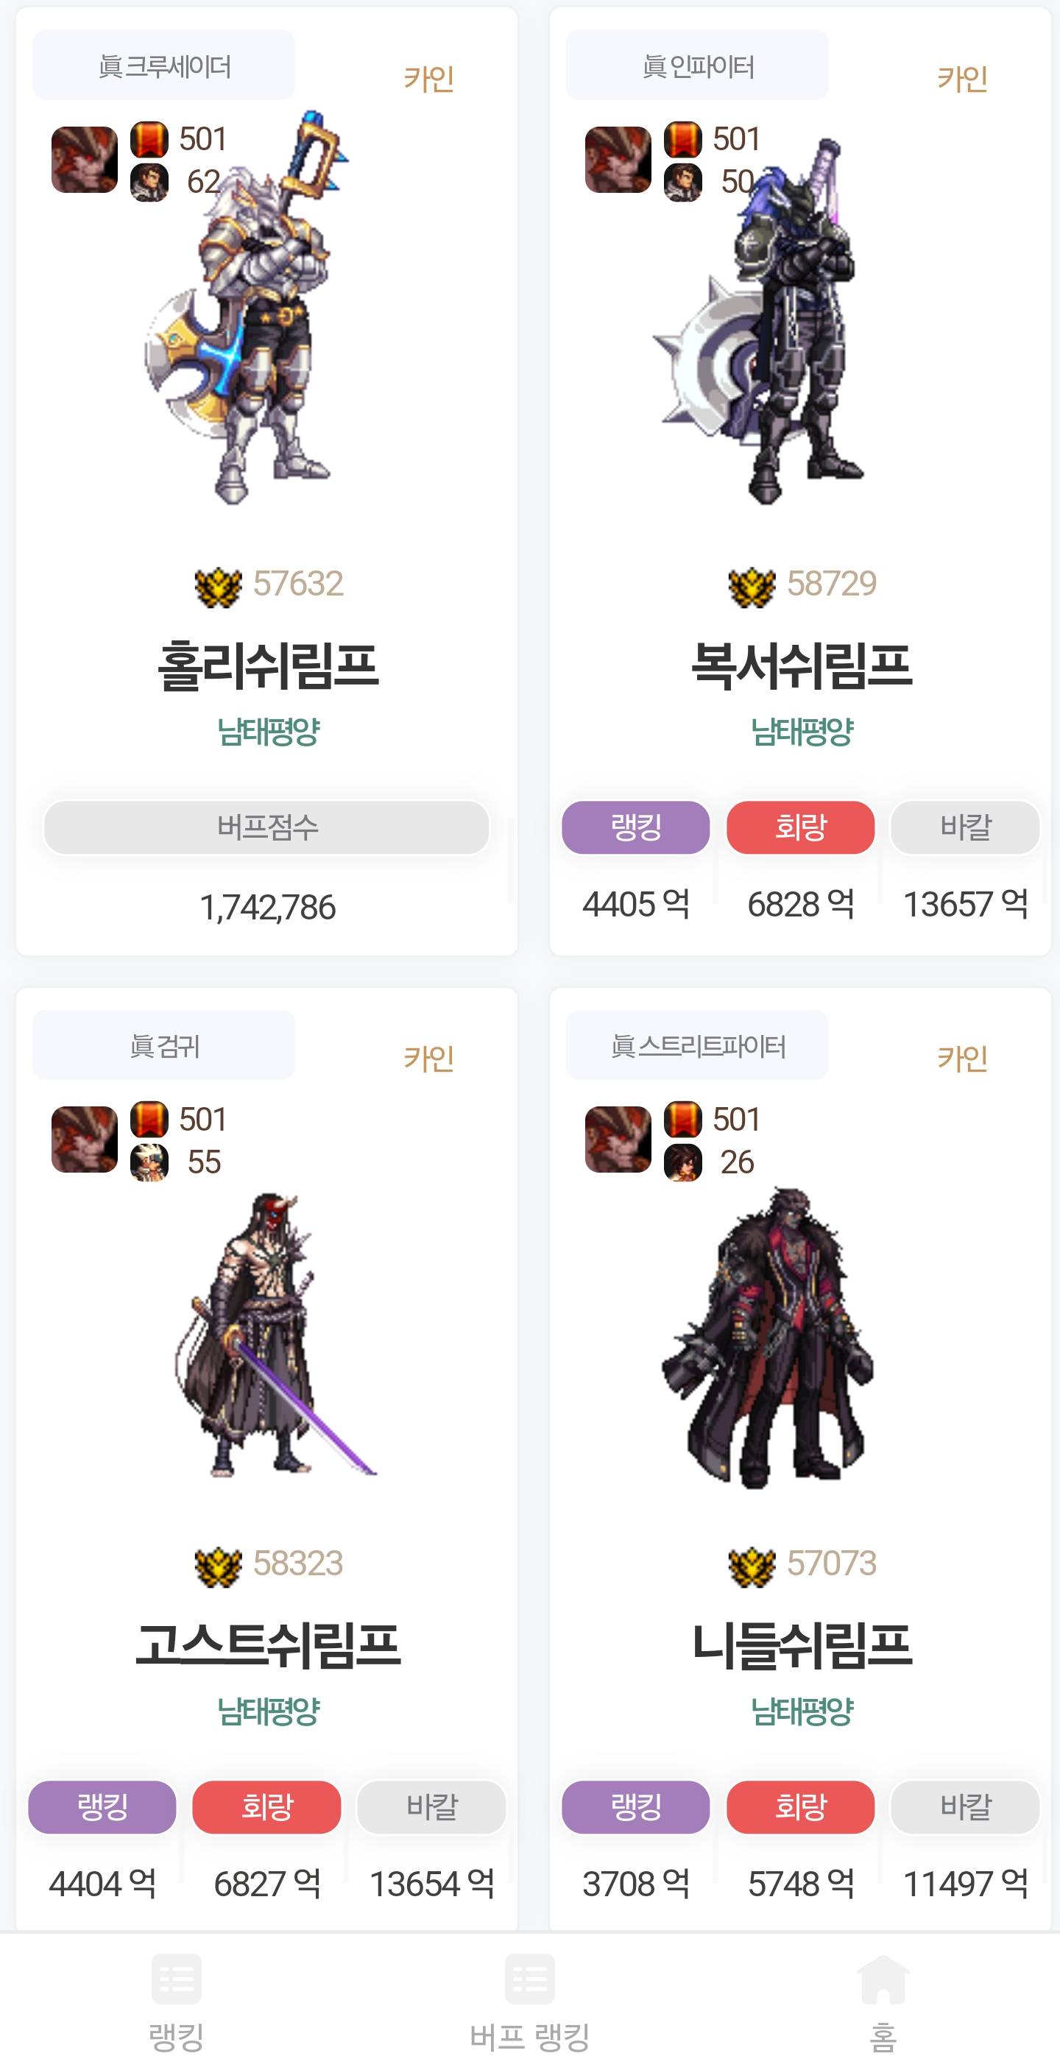1060x2067 pixels.
Task: Select the purple 랭킹 button on 복서쉬림프 card
Action: tap(635, 827)
